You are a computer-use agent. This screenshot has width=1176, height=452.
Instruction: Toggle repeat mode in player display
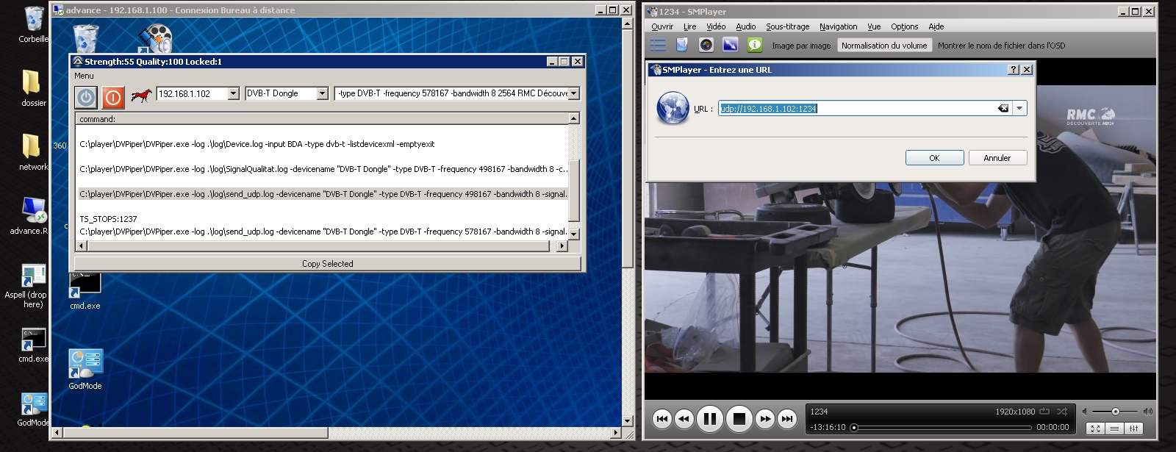[x=1044, y=412]
